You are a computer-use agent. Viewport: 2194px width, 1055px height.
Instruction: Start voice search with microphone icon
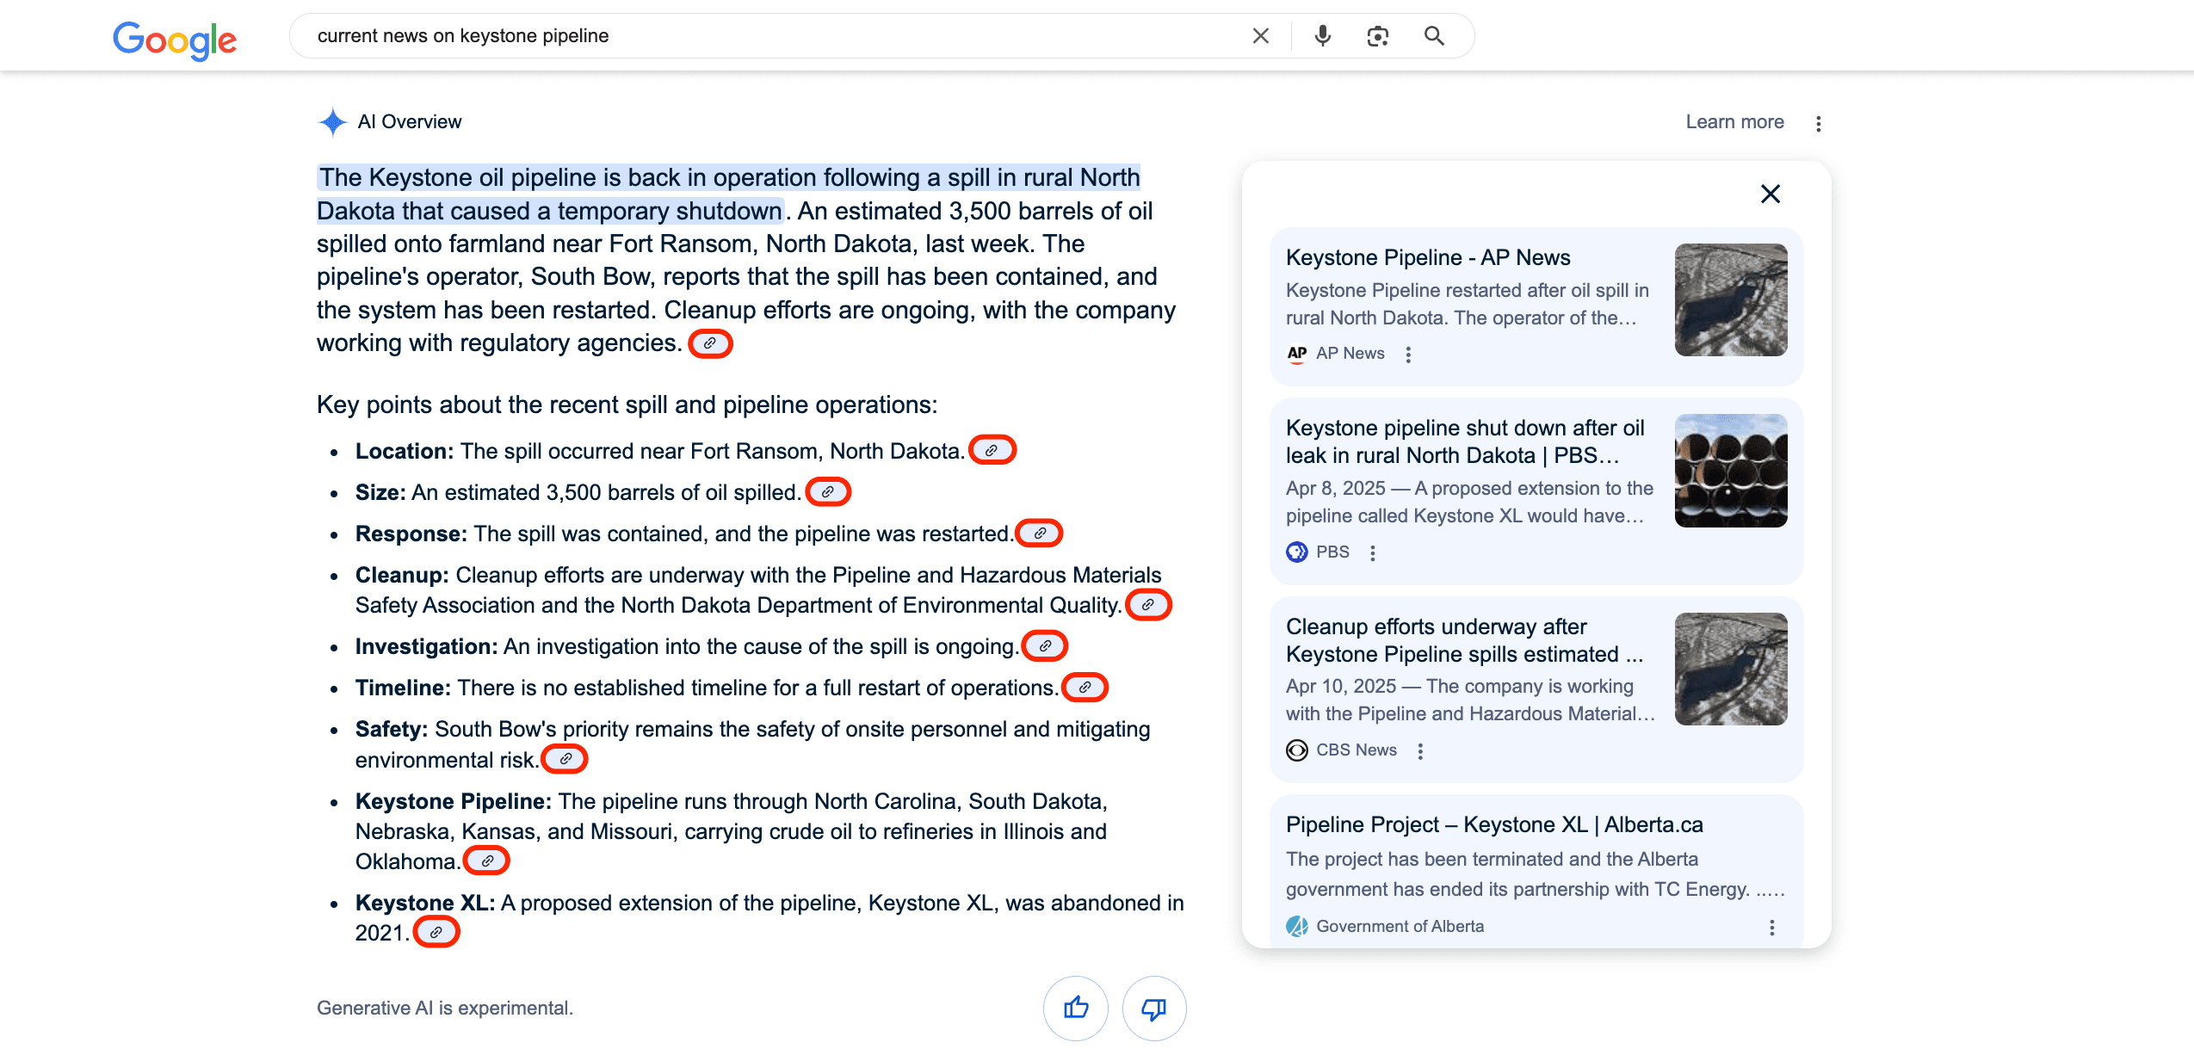[1322, 36]
